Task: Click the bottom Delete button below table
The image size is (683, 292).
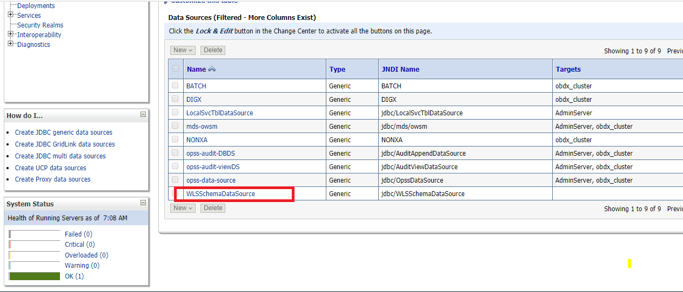Action: [213, 208]
